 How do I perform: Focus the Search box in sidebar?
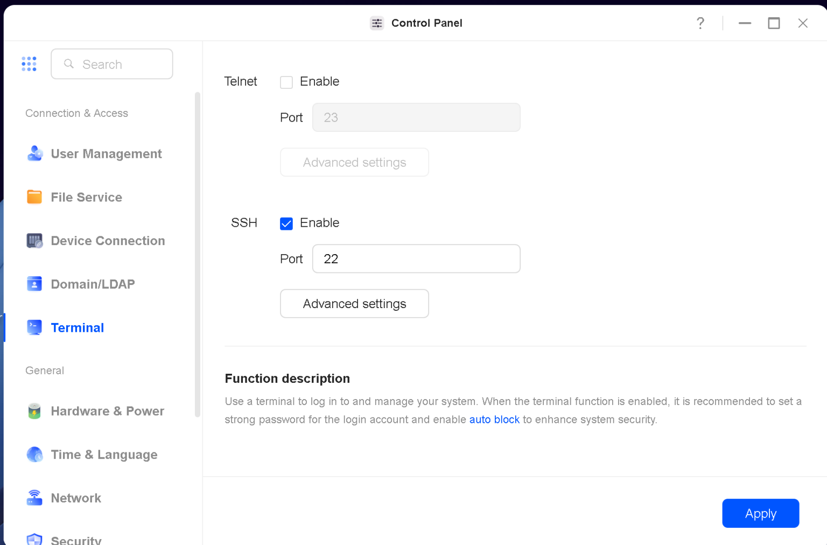[112, 64]
